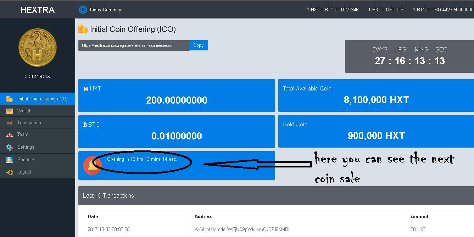Image resolution: width=474 pixels, height=237 pixels.
Task: Click the 1 HXT = BTC 0.00020346 rate
Action: tap(333, 10)
